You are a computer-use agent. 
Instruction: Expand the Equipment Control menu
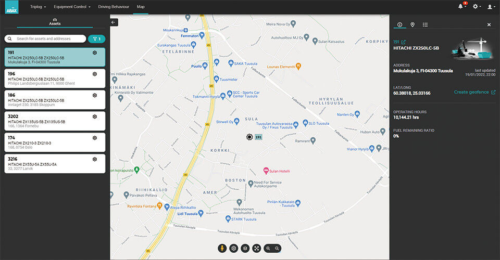[72, 7]
